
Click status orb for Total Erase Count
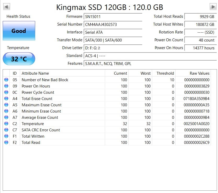(x=6, y=98)
